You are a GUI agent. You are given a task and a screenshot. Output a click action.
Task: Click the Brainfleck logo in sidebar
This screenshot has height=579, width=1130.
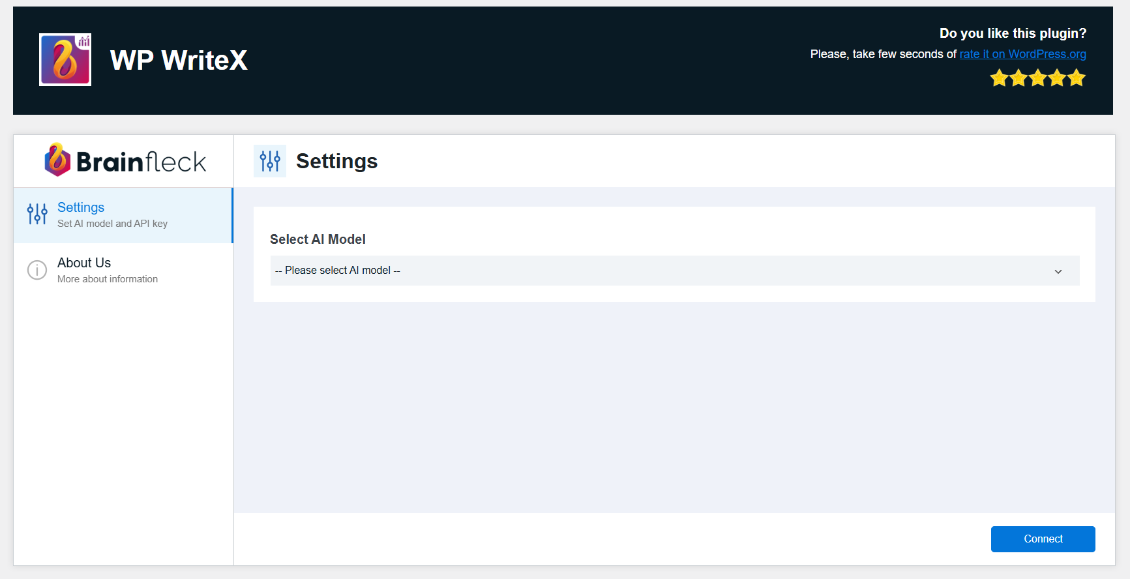[125, 160]
